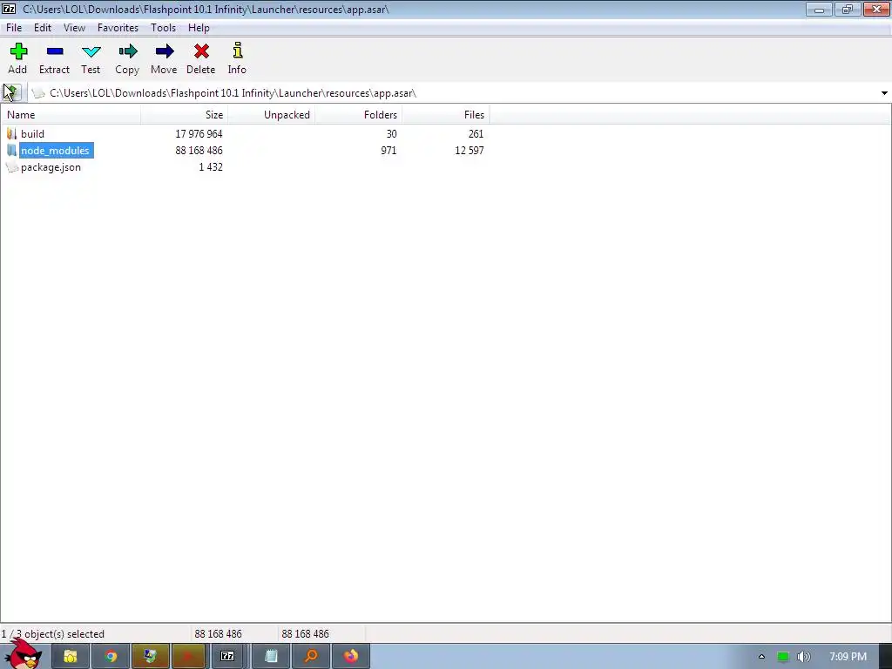Select the build folder name
892x669 pixels.
pyautogui.click(x=32, y=133)
